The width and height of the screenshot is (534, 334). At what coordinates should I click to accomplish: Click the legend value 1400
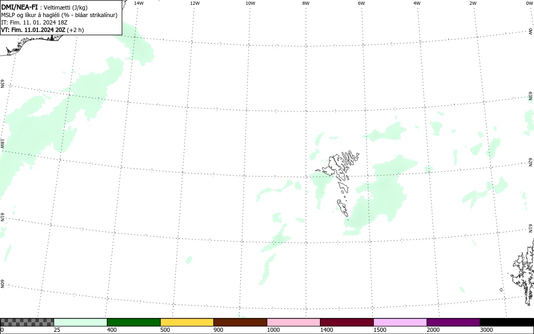tap(326, 330)
